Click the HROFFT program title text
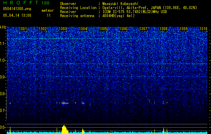This screenshot has height=134, width=211. [20, 3]
